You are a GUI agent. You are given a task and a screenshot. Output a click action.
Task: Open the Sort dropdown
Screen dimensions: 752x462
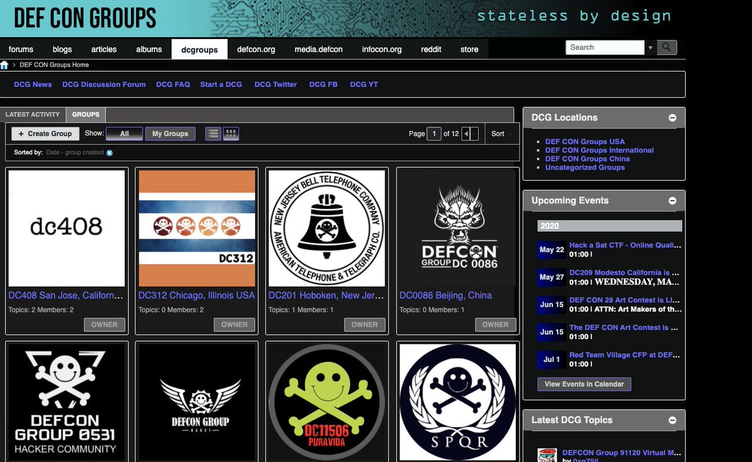point(501,134)
